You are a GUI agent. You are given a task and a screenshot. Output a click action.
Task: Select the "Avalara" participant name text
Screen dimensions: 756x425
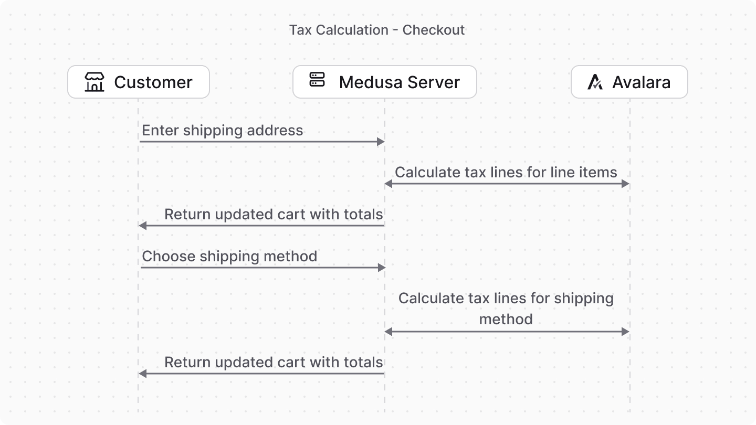click(x=641, y=82)
